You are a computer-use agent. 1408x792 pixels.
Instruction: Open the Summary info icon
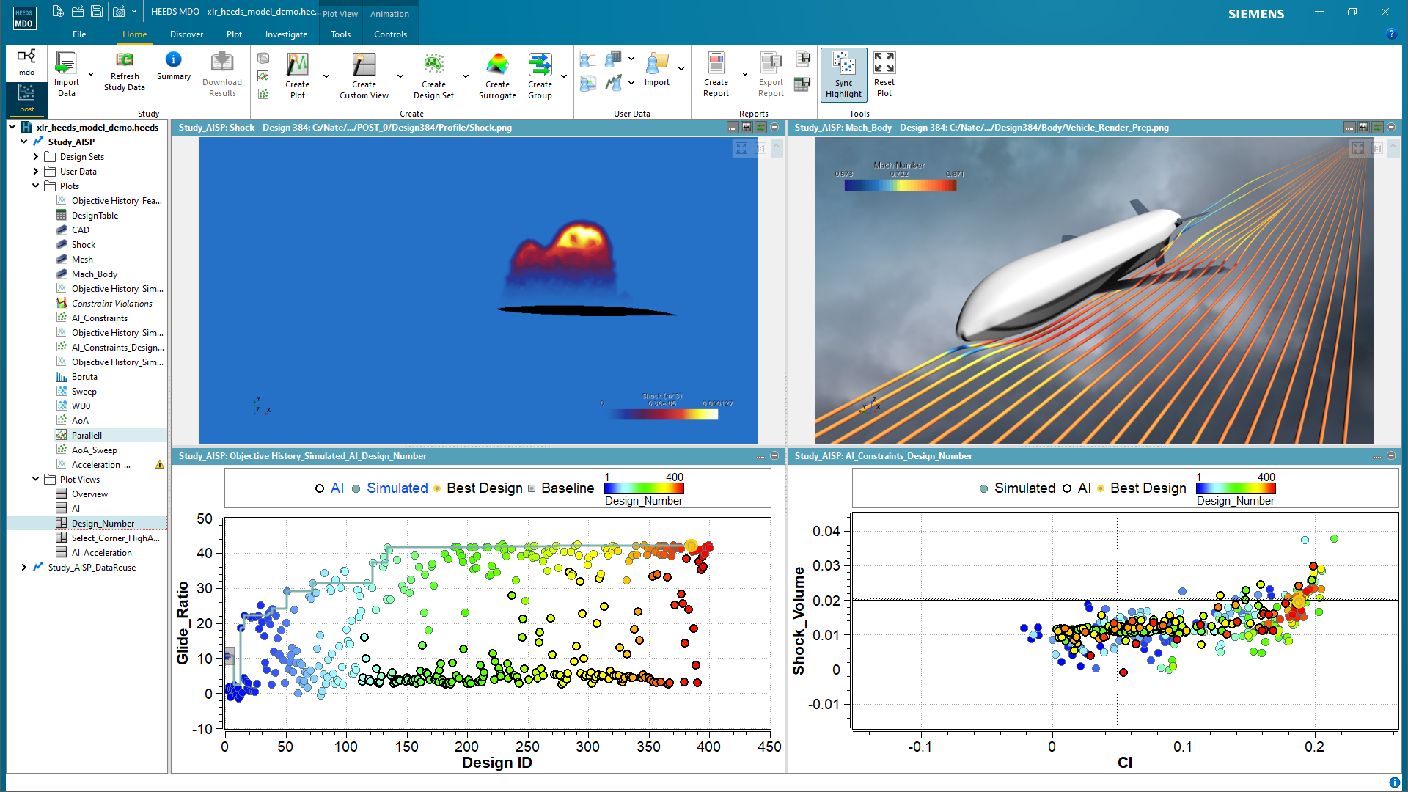[x=173, y=60]
